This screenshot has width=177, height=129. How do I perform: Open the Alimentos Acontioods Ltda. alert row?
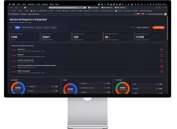[x=87, y=61]
